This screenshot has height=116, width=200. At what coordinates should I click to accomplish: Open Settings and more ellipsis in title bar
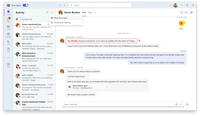[170, 5]
